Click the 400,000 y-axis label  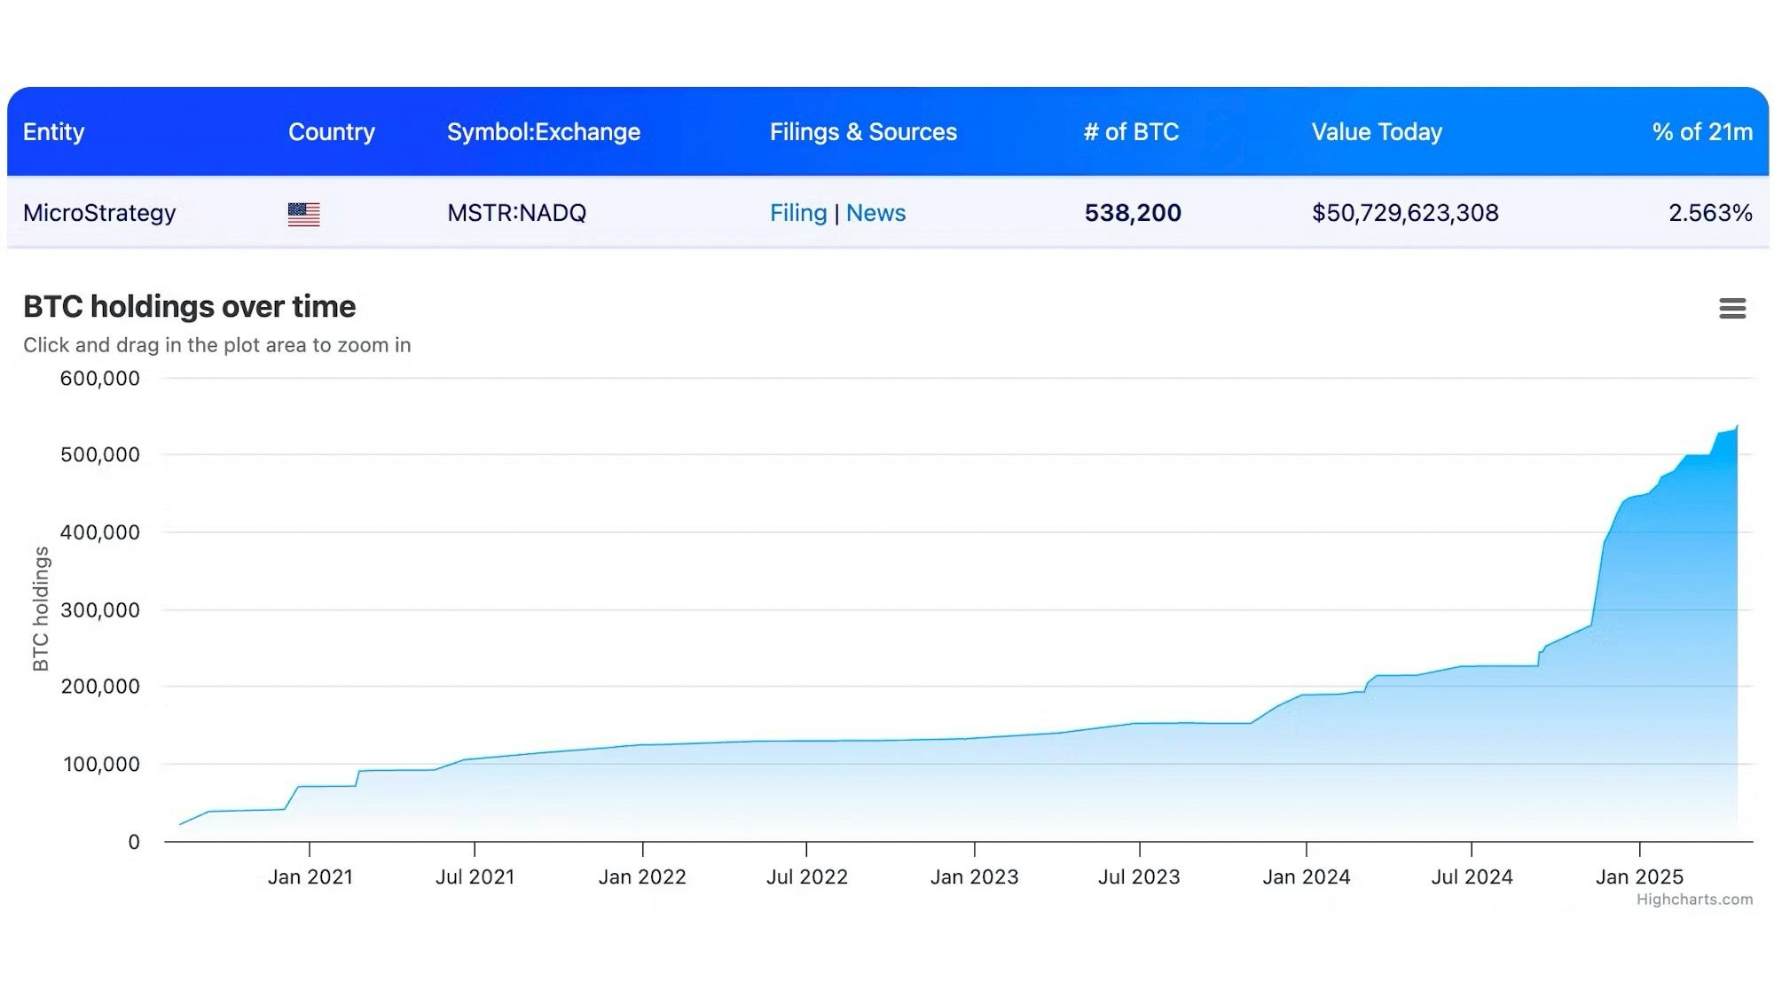point(100,532)
